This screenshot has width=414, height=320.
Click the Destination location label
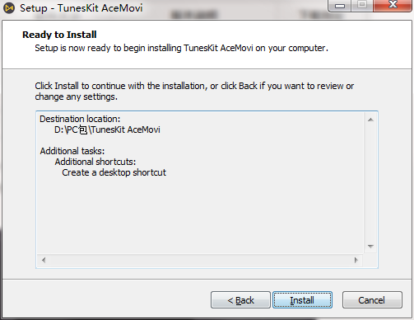pyautogui.click(x=80, y=119)
